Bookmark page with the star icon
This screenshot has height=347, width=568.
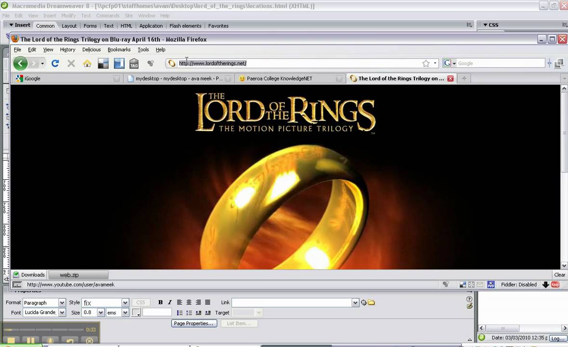pos(426,64)
